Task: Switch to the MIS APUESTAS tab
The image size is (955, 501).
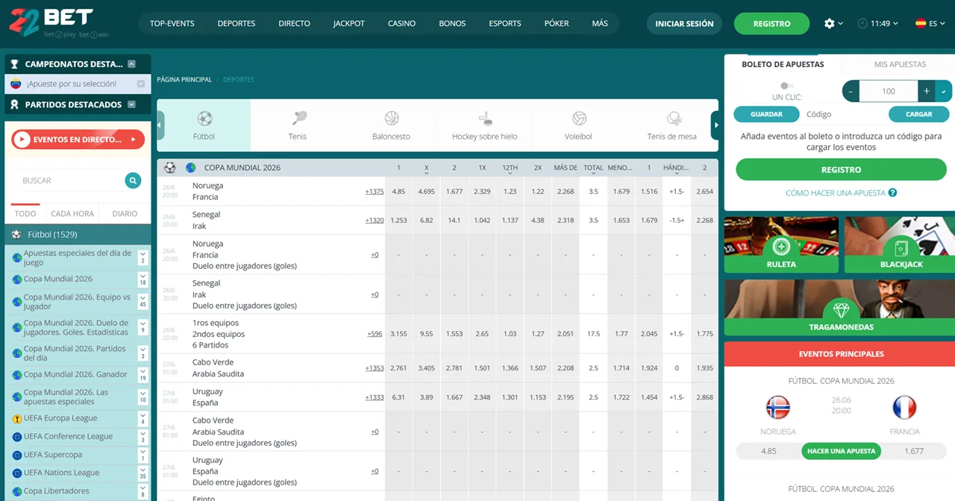Action: pos(900,65)
